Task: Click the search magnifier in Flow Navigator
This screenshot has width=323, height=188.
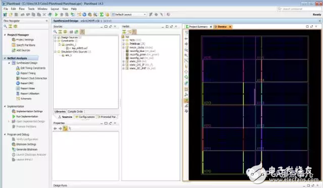Action: tap(6, 26)
